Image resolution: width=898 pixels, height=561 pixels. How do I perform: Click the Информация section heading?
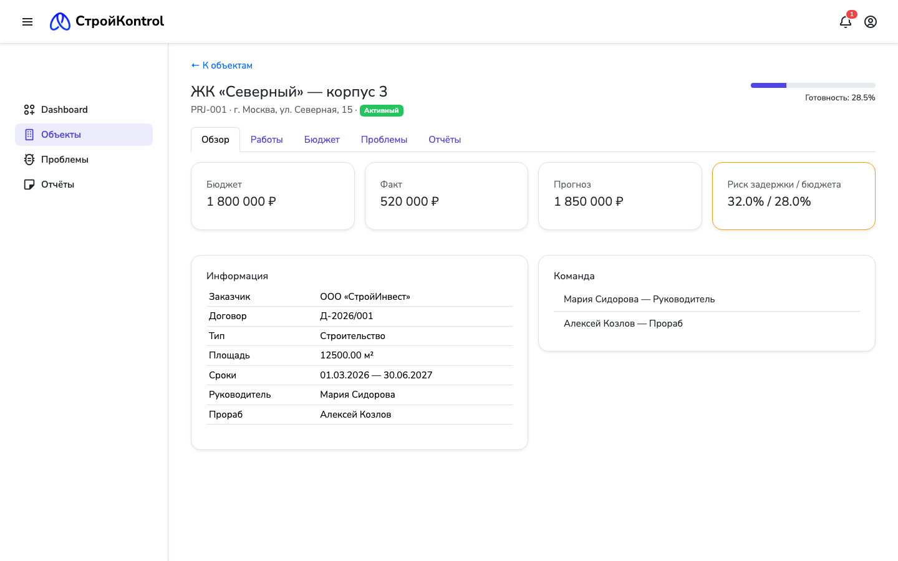[237, 276]
